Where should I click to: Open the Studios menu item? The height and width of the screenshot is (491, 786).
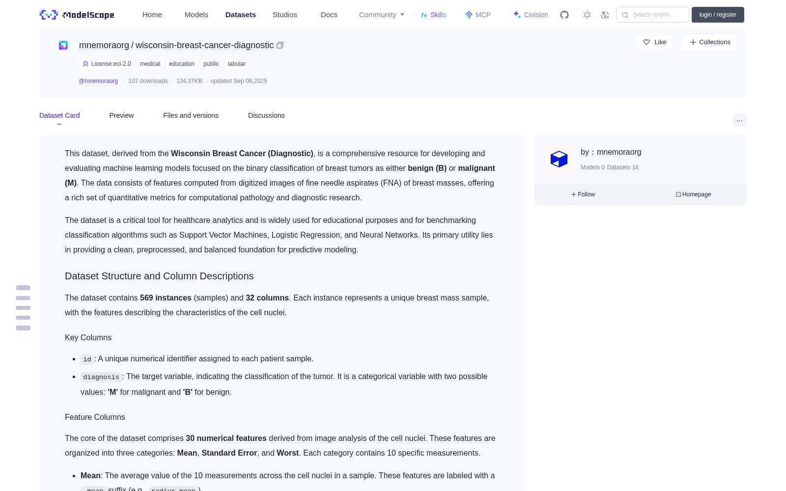(285, 15)
